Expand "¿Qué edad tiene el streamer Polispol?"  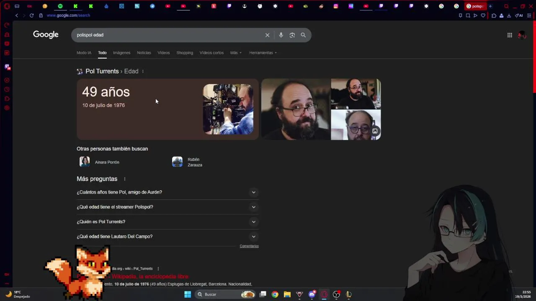pos(167,207)
